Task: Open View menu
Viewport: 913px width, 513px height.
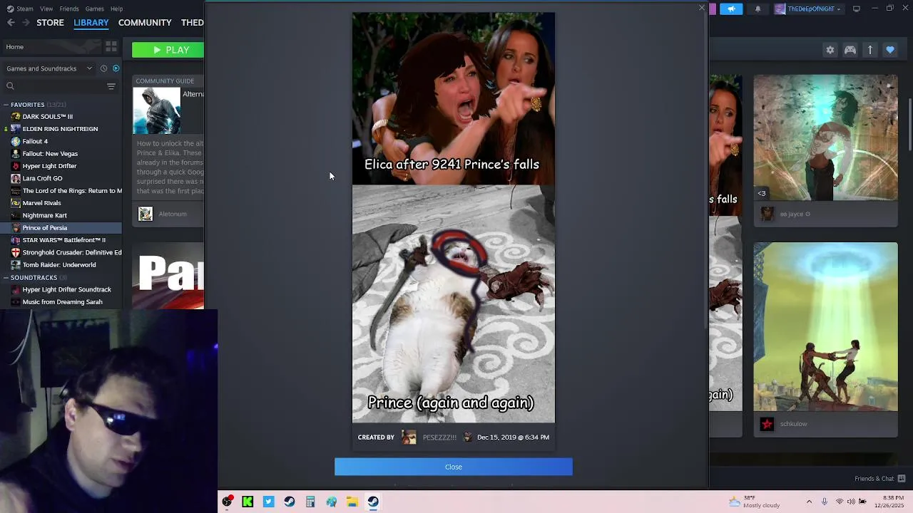Action: coord(46,9)
